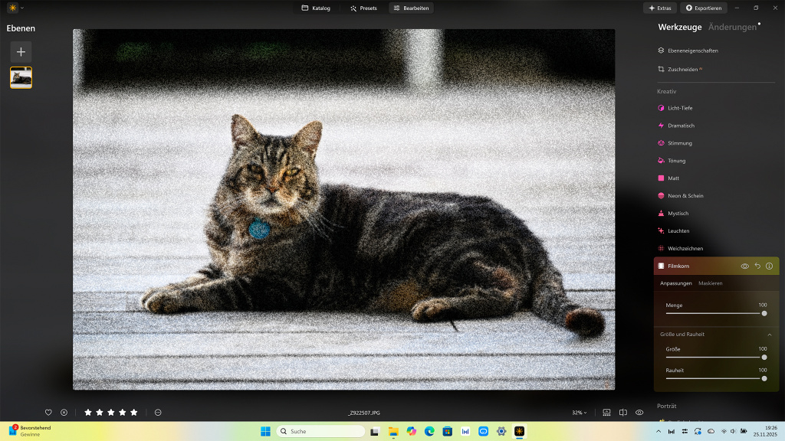The height and width of the screenshot is (441, 785).
Task: Collapse the Größe und Rauheit section
Action: click(x=770, y=335)
